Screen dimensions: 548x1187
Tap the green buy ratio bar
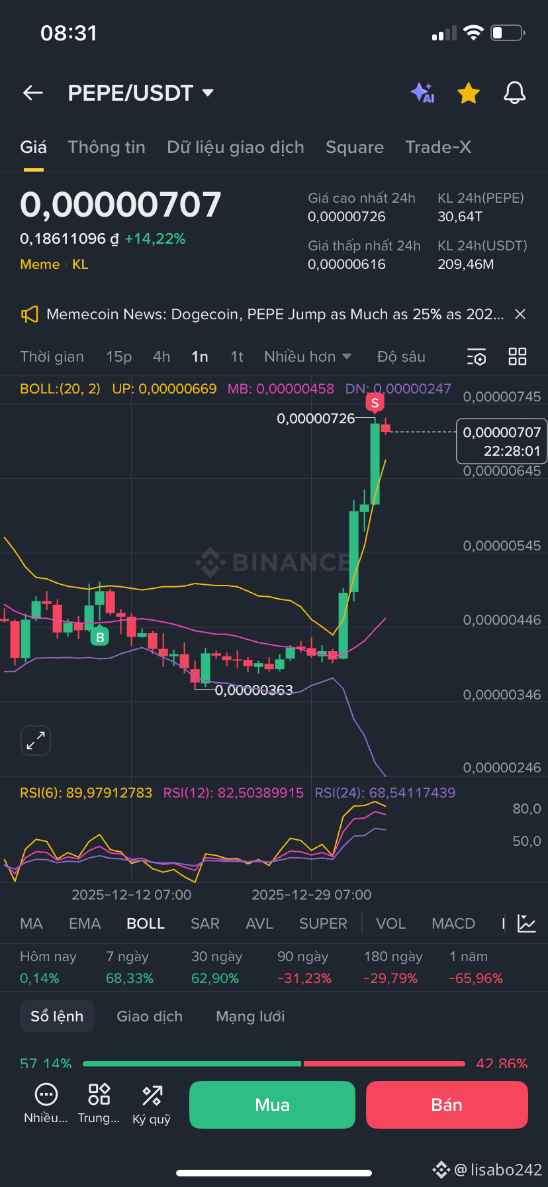pyautogui.click(x=192, y=1064)
